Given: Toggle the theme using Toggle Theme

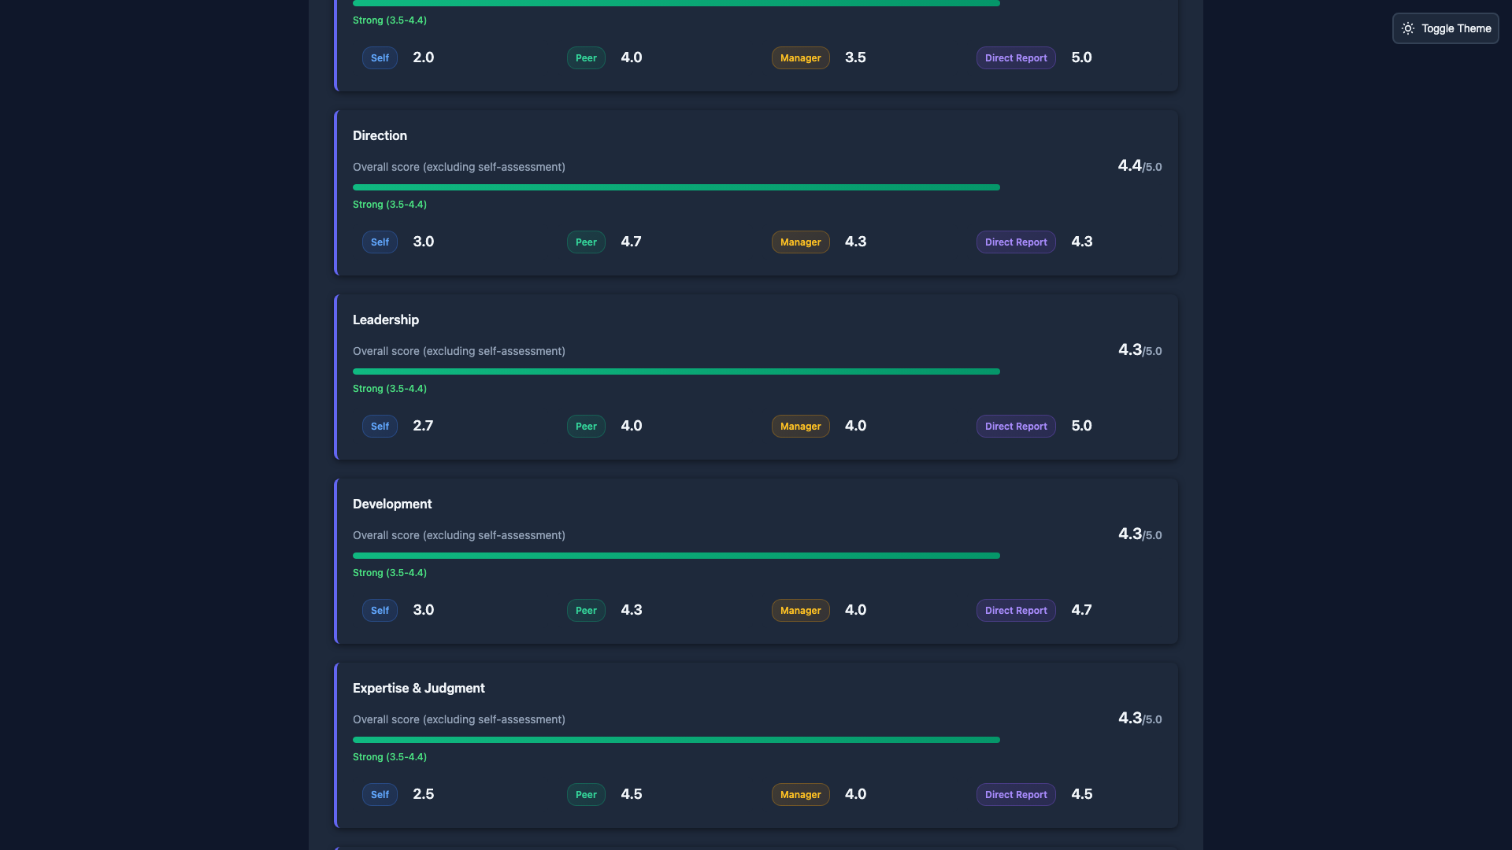Looking at the screenshot, I should [x=1445, y=28].
